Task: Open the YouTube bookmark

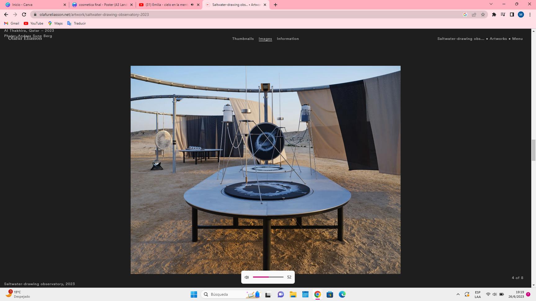Action: point(33,23)
